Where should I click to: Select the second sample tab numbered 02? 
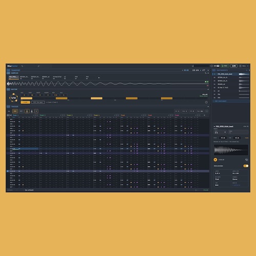[24, 77]
